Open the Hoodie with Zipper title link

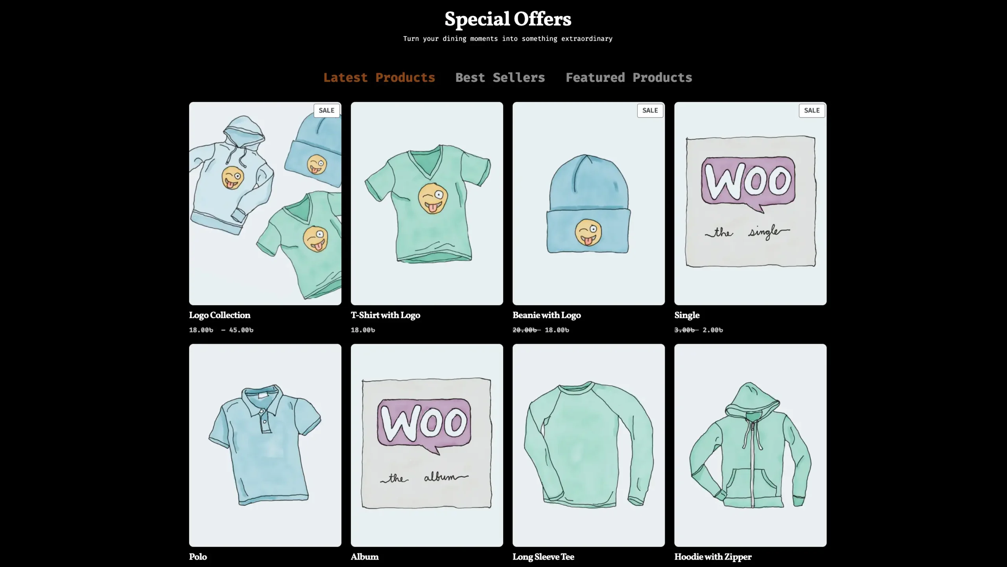(x=713, y=557)
